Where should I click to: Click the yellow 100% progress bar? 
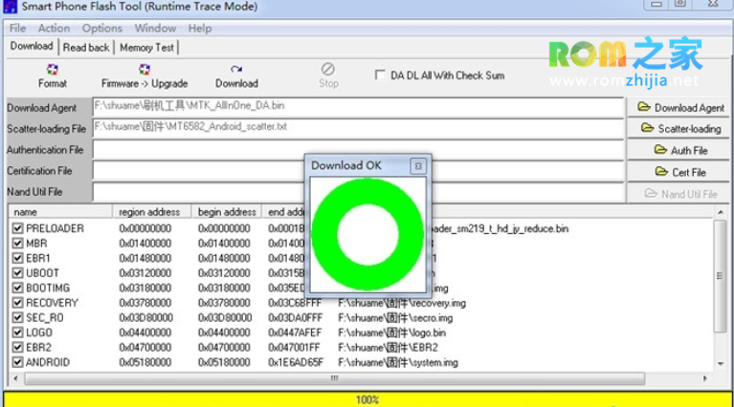[x=367, y=399]
